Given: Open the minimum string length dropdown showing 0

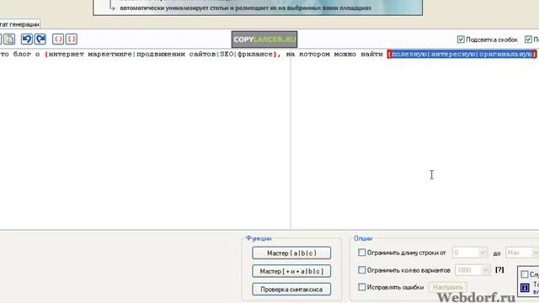Looking at the screenshot, I should pyautogui.click(x=470, y=252).
